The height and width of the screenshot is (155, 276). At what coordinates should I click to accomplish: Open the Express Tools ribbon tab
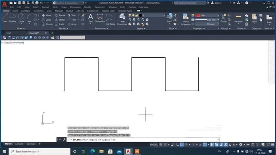click(x=108, y=11)
